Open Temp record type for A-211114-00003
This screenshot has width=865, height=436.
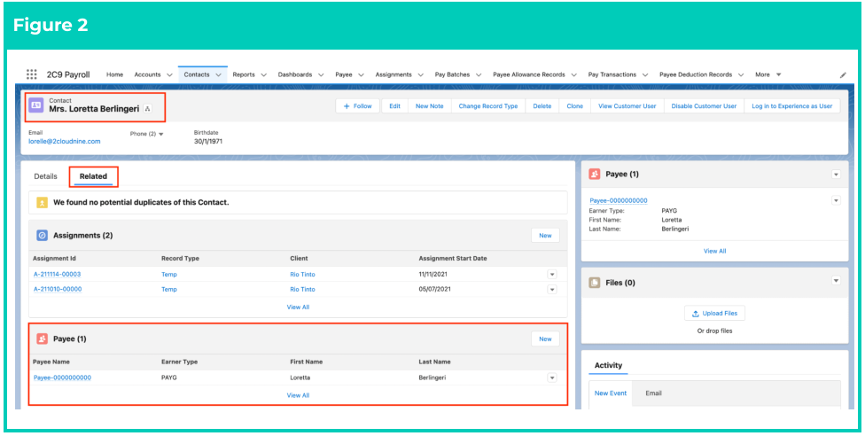(x=169, y=275)
